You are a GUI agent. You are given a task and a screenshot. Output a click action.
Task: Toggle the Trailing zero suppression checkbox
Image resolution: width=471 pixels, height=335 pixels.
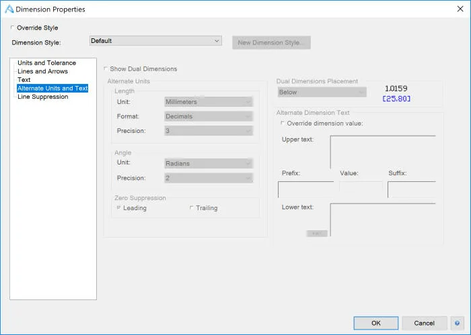(x=191, y=207)
